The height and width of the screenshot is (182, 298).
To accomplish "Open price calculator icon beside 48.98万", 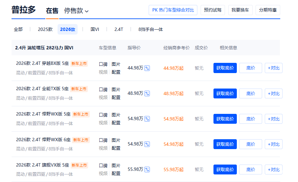I will point(147,93).
